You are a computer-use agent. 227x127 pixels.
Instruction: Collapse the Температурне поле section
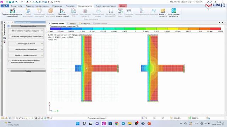9,26
